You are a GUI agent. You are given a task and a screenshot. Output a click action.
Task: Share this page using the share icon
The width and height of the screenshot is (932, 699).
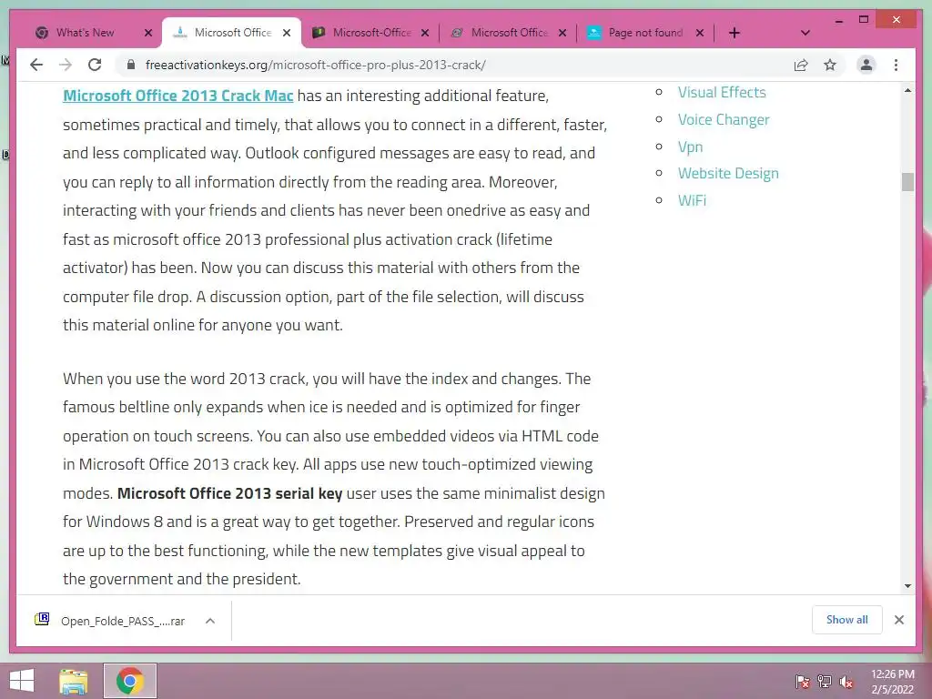coord(801,65)
